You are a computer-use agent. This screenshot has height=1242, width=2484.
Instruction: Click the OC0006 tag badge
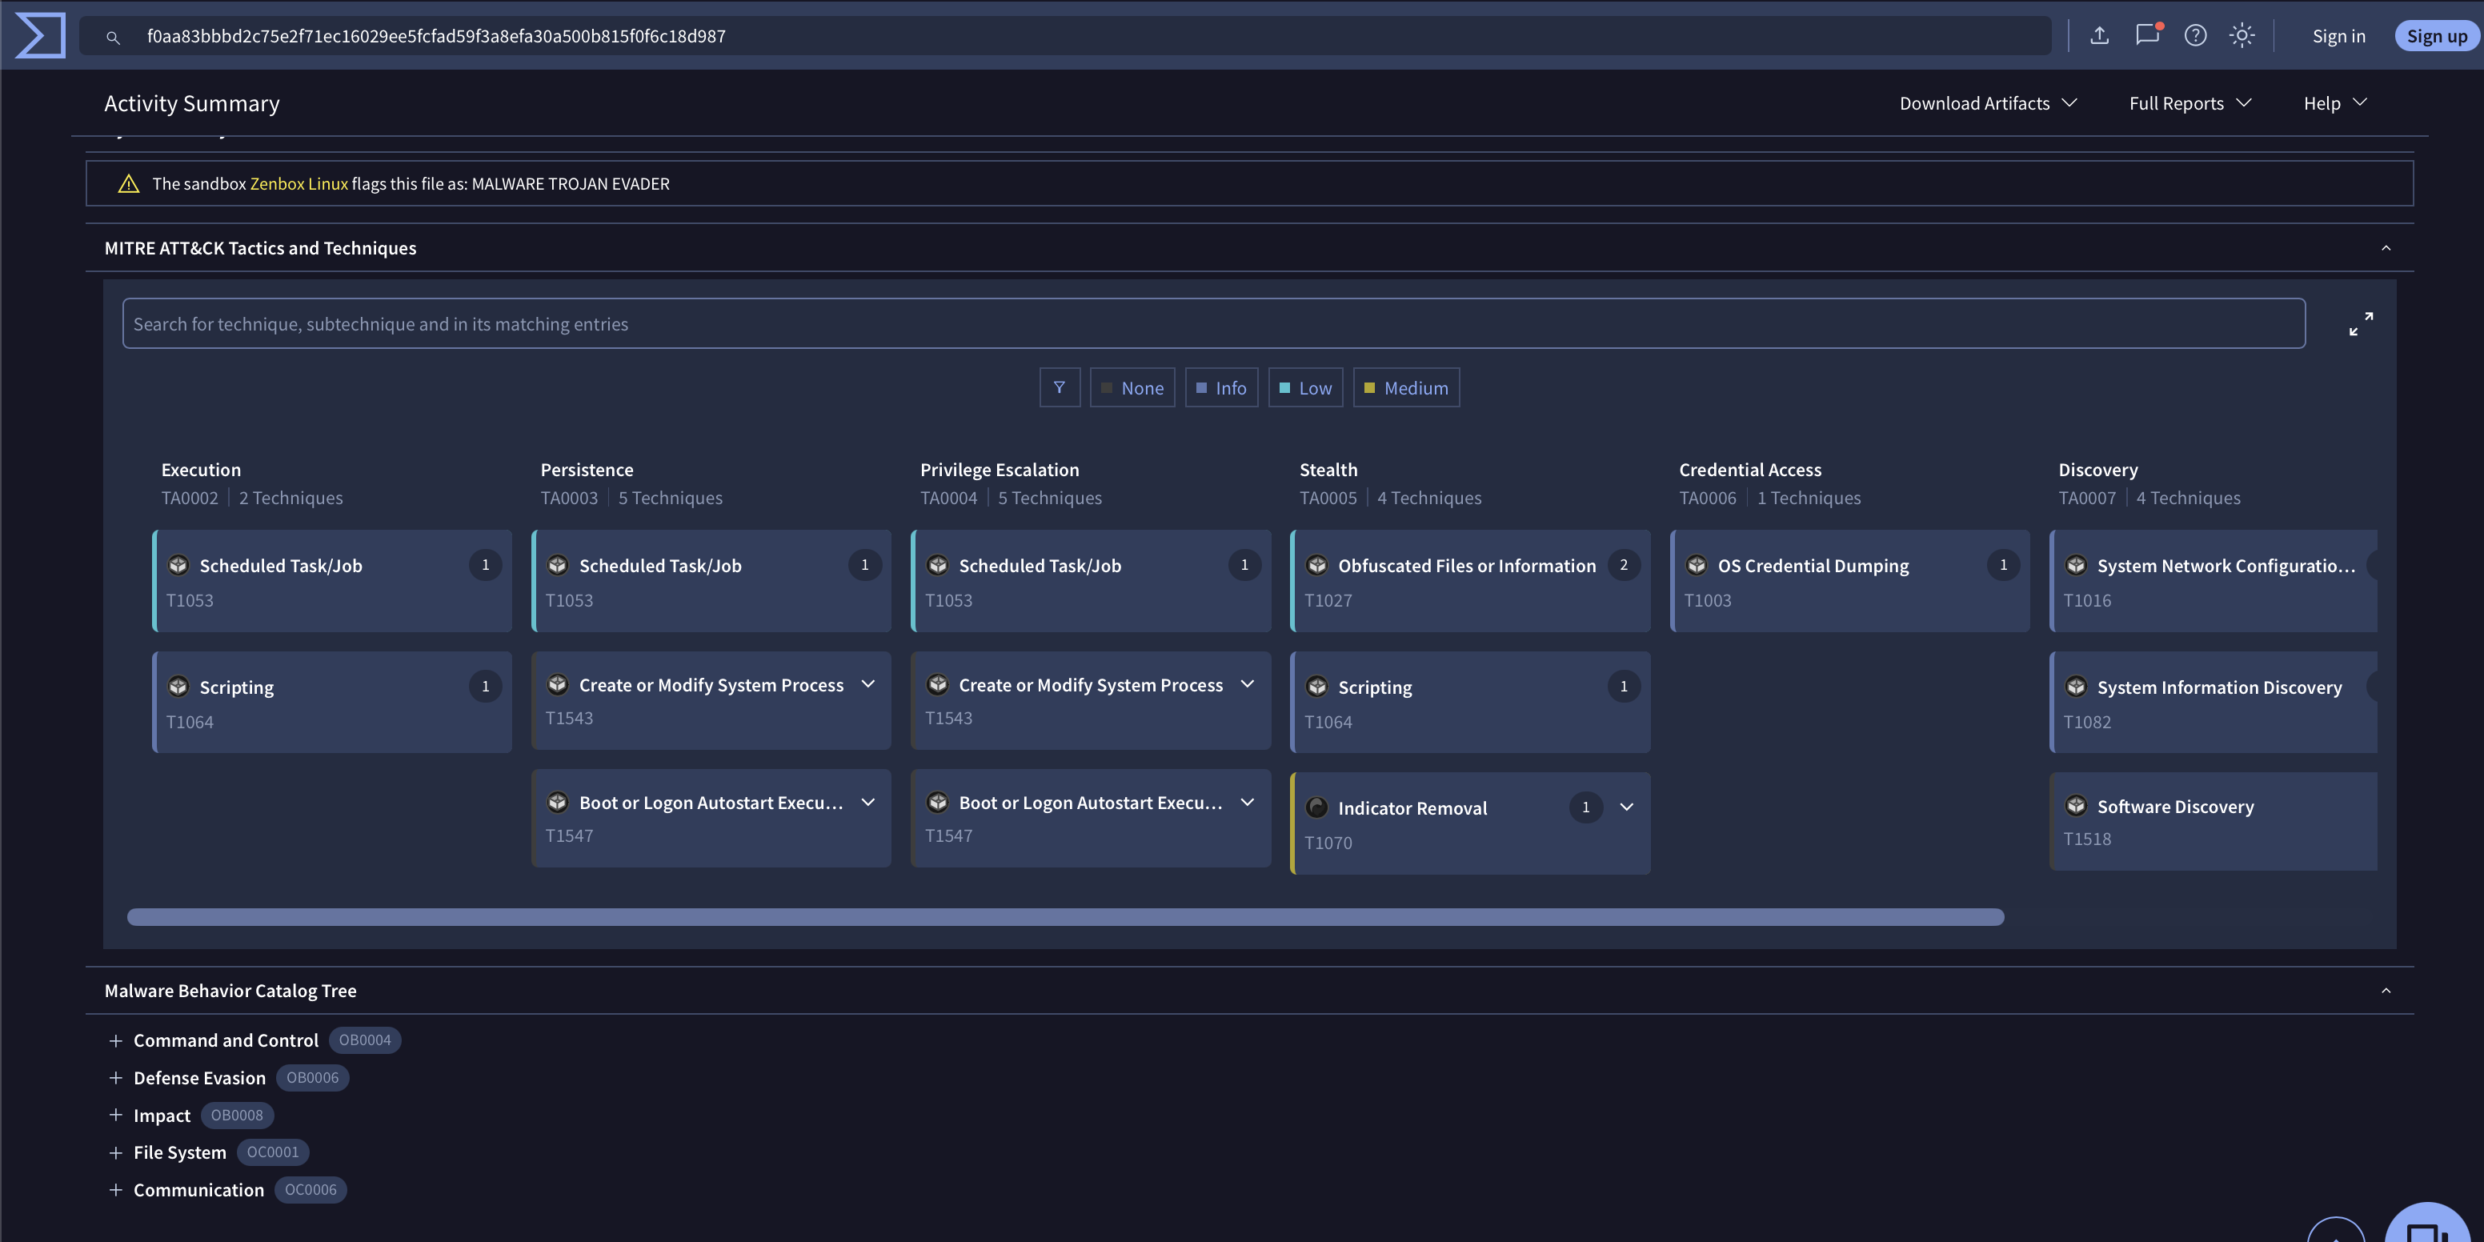(310, 1190)
